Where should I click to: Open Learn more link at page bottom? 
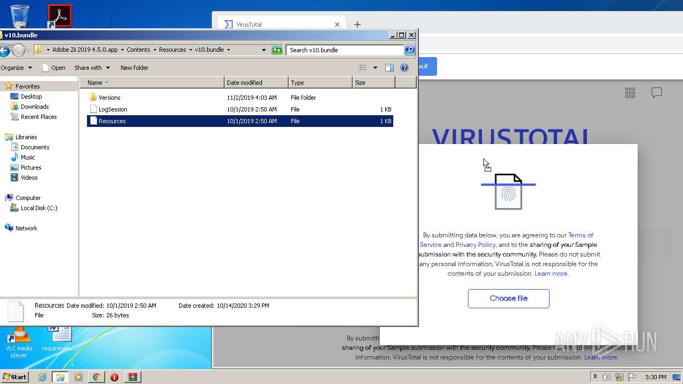coord(601,357)
